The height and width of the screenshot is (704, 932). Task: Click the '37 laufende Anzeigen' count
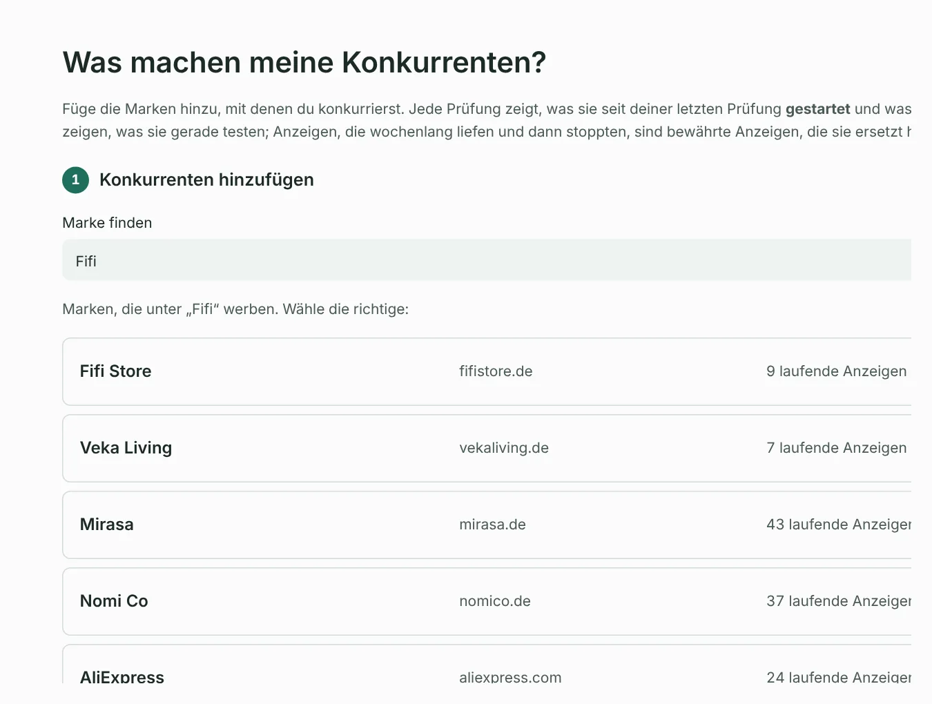click(x=839, y=601)
